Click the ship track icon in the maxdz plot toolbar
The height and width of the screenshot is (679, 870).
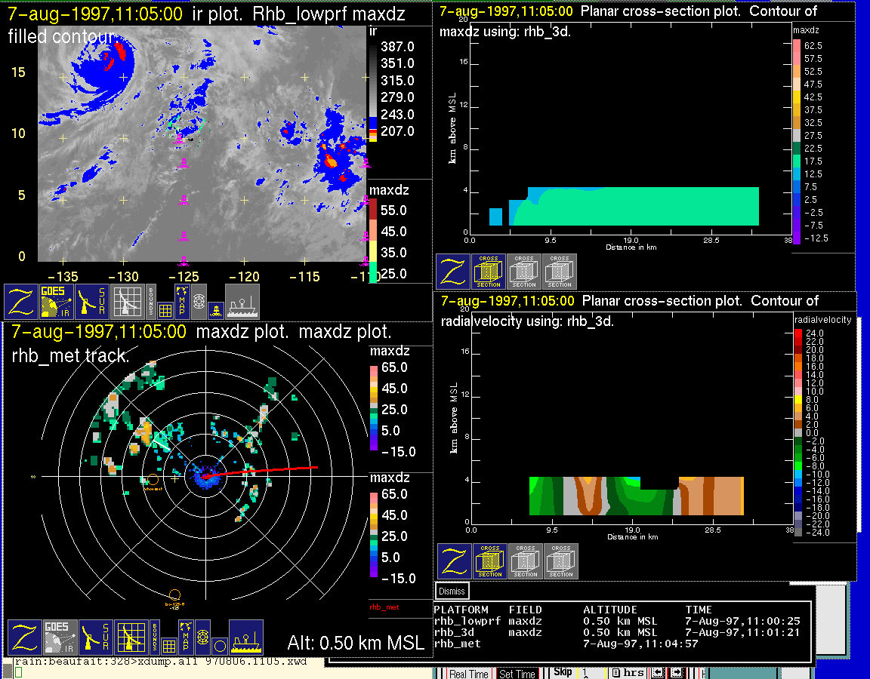[245, 638]
